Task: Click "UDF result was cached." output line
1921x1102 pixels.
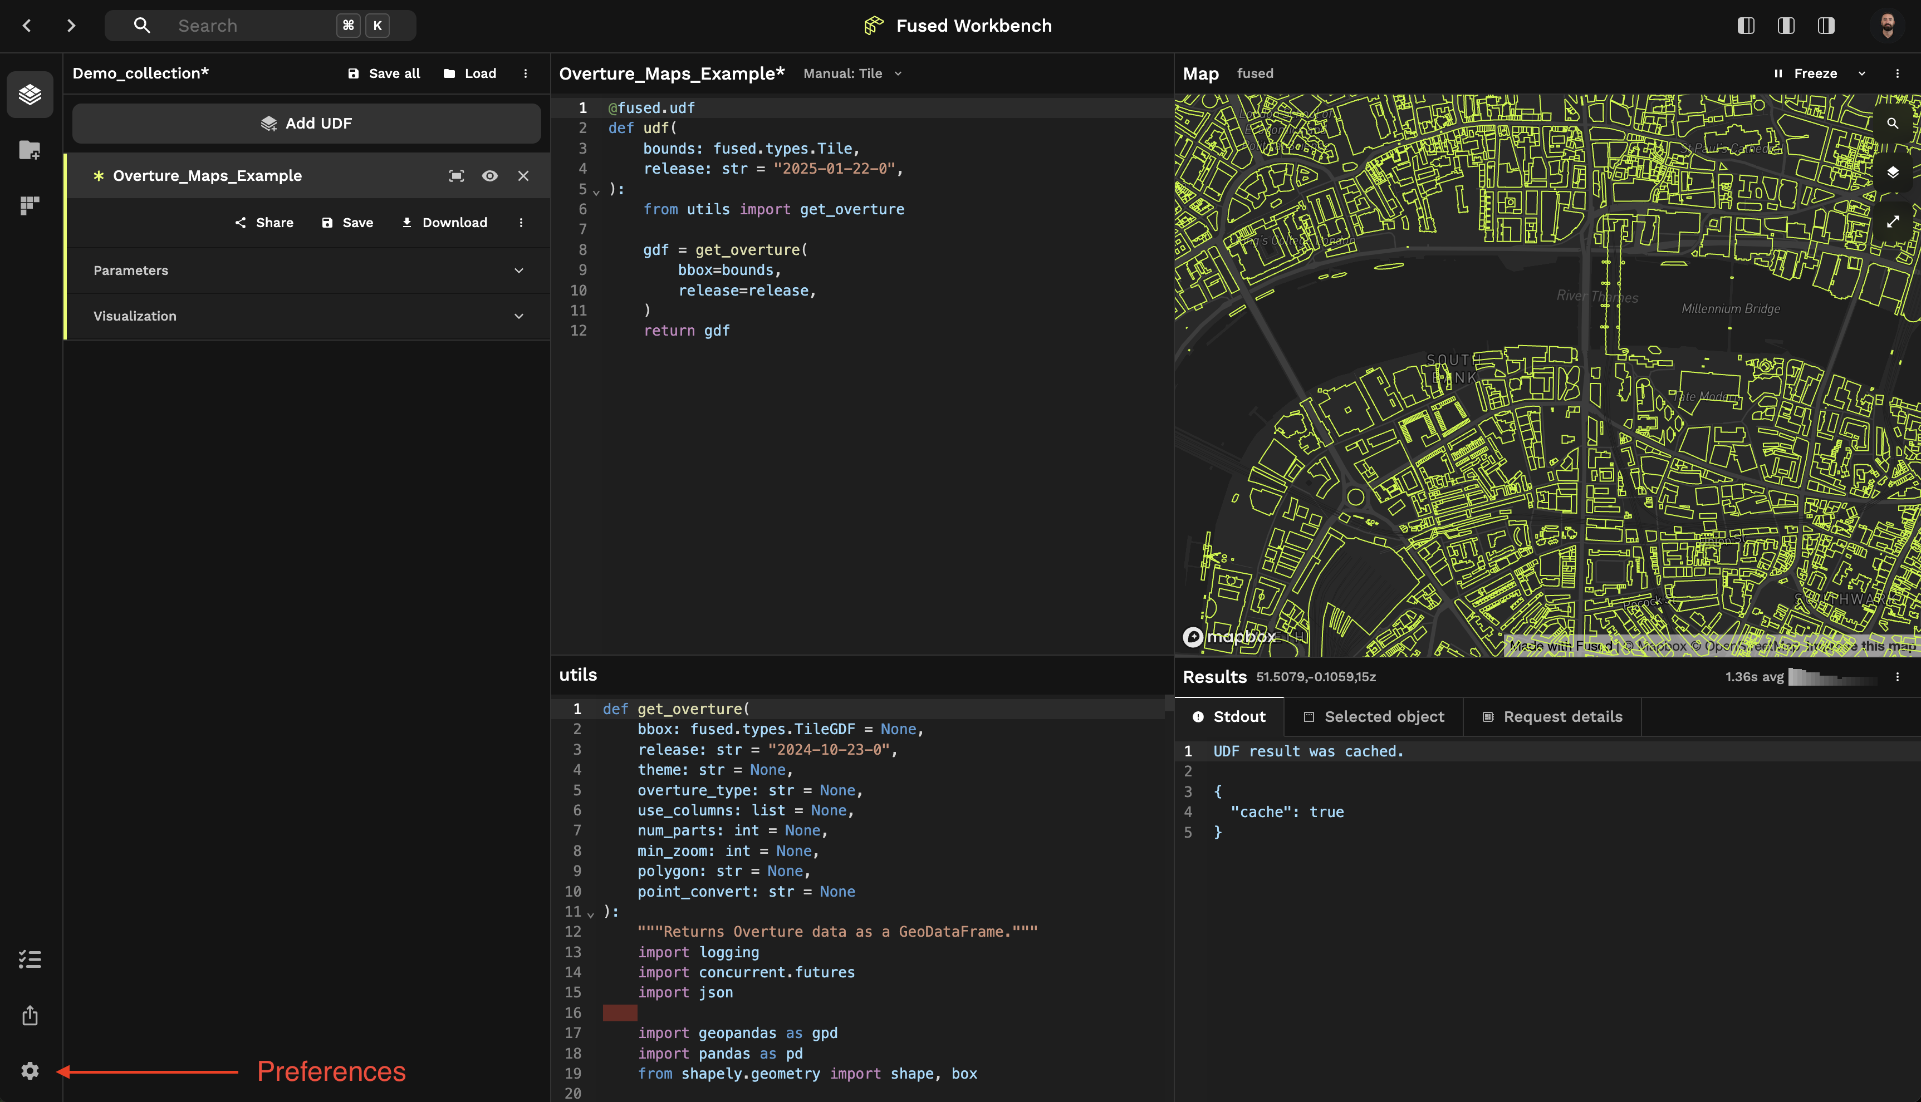Action: click(x=1309, y=751)
